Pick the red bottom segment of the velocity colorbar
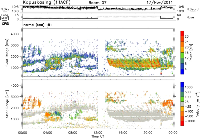Viewport: 200px width, 138px height. [182, 123]
